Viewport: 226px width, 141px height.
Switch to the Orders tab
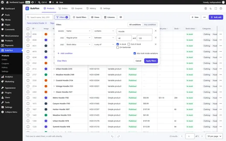[63, 8]
